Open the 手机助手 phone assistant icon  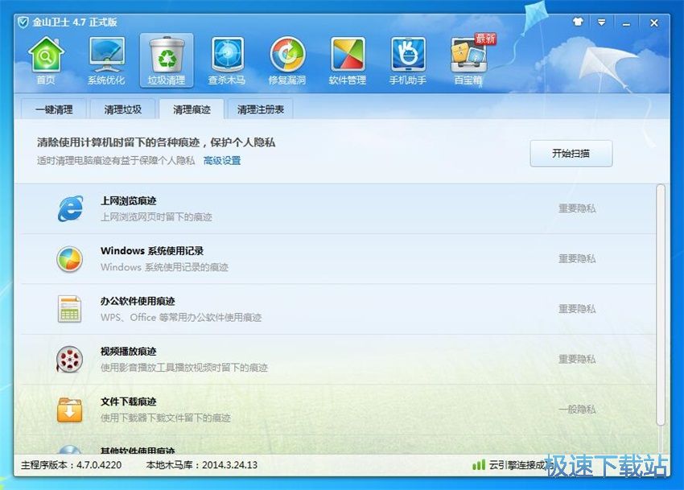(407, 60)
